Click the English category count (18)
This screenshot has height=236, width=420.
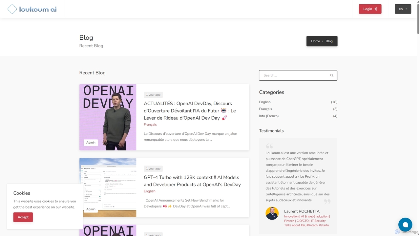click(334, 102)
